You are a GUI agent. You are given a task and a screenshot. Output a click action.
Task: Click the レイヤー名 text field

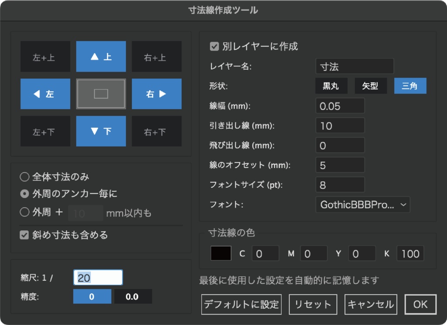354,66
